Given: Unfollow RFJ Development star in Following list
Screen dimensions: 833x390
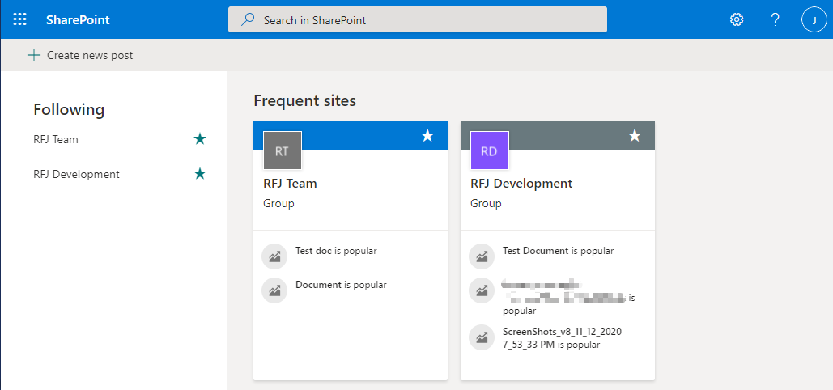Looking at the screenshot, I should (200, 174).
